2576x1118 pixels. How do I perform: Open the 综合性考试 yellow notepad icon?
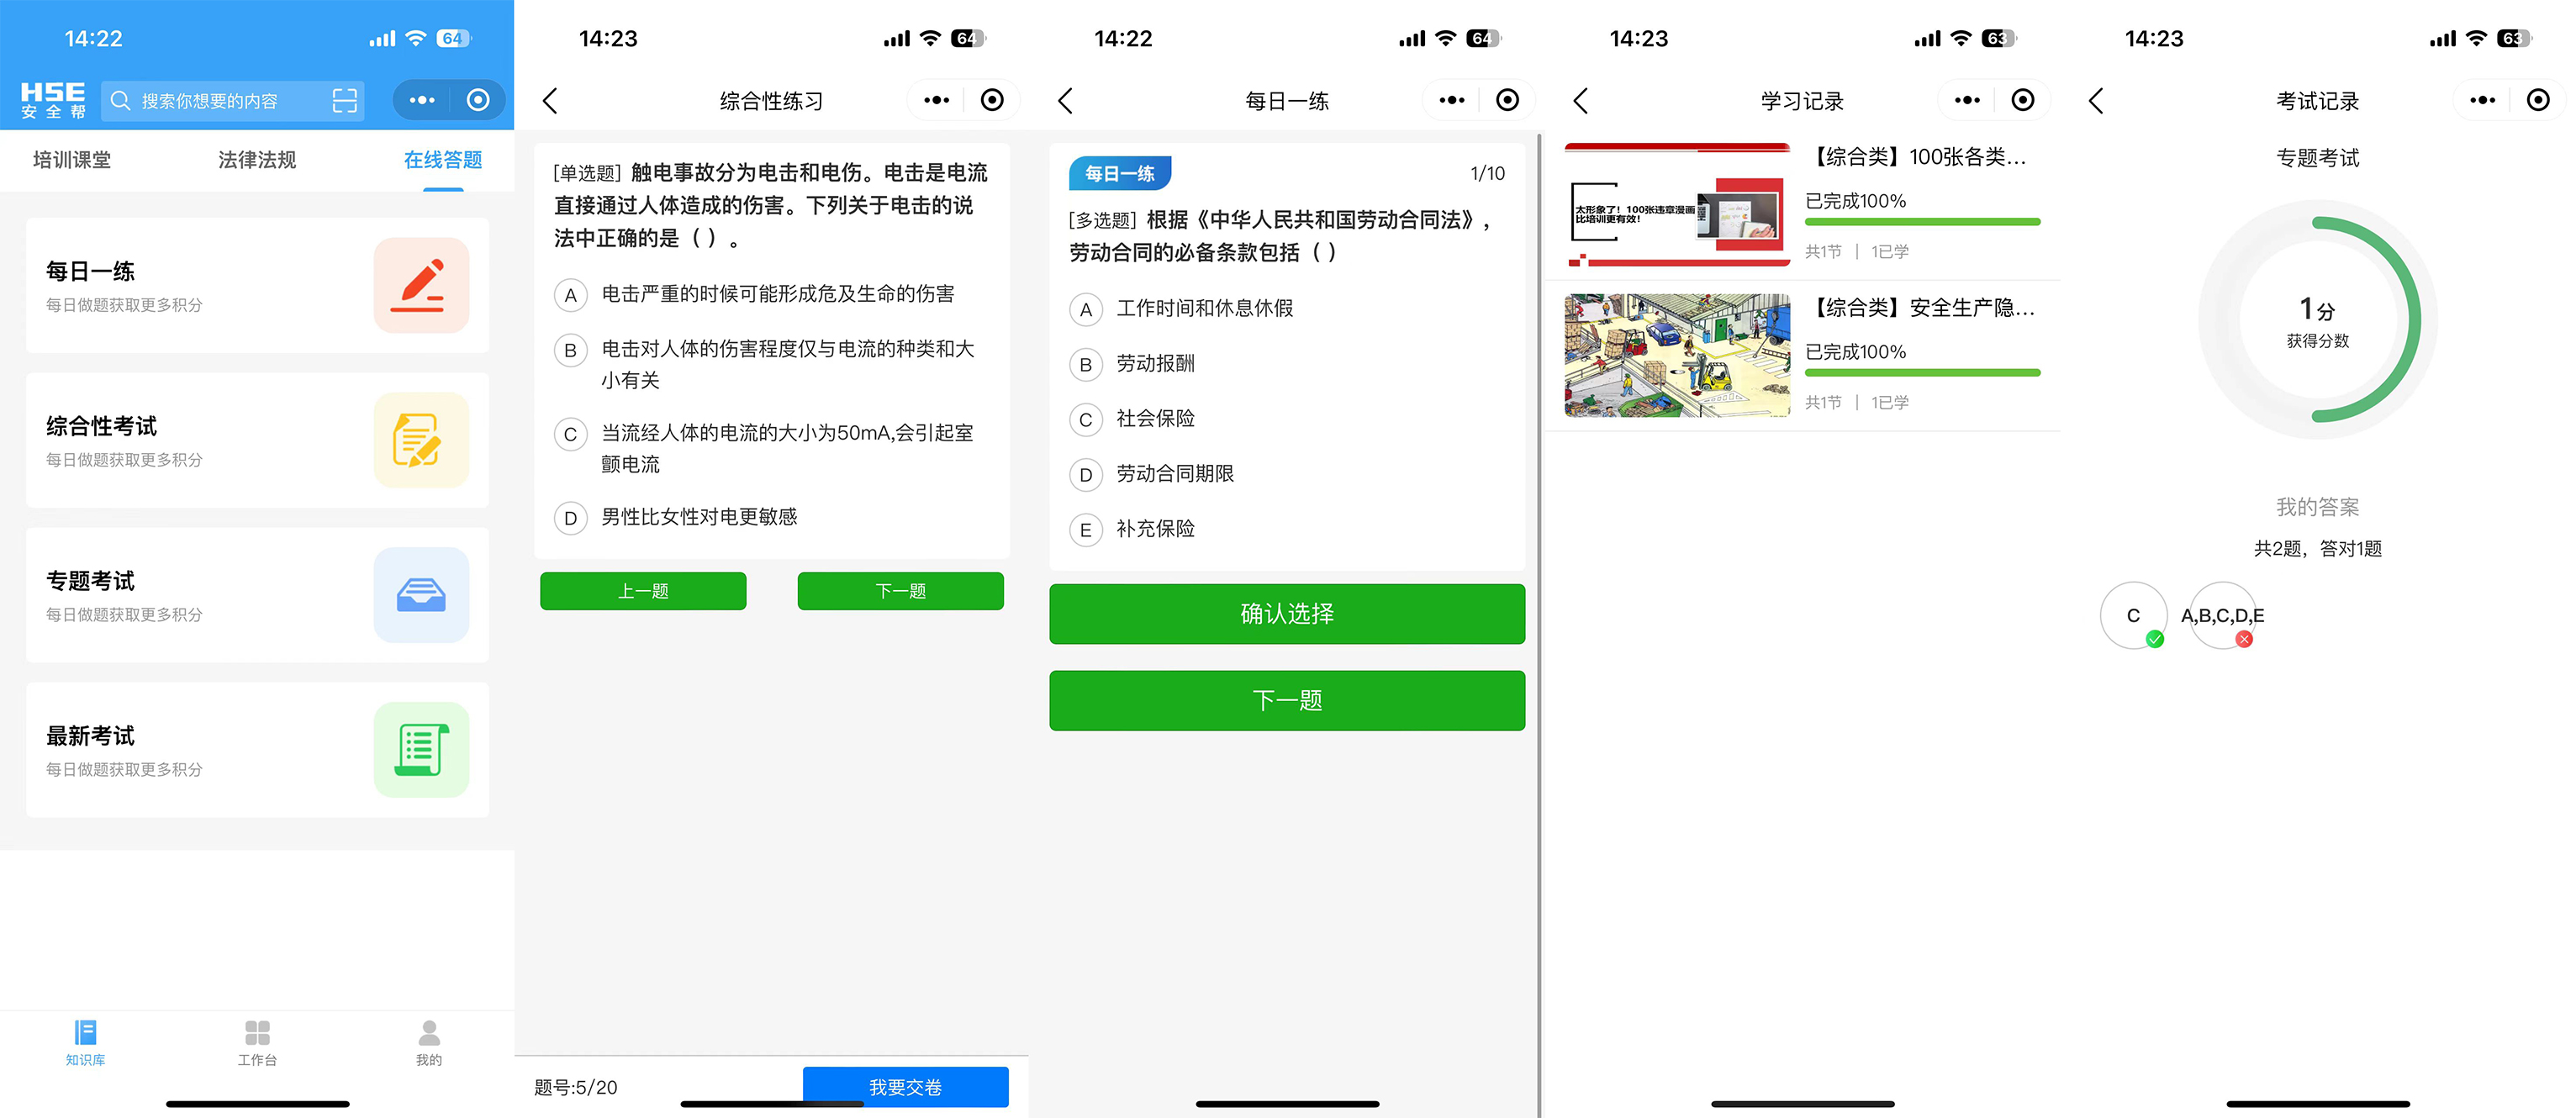[x=421, y=440]
